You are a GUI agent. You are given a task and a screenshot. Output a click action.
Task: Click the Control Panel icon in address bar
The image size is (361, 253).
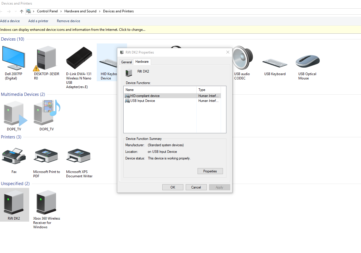[28, 11]
